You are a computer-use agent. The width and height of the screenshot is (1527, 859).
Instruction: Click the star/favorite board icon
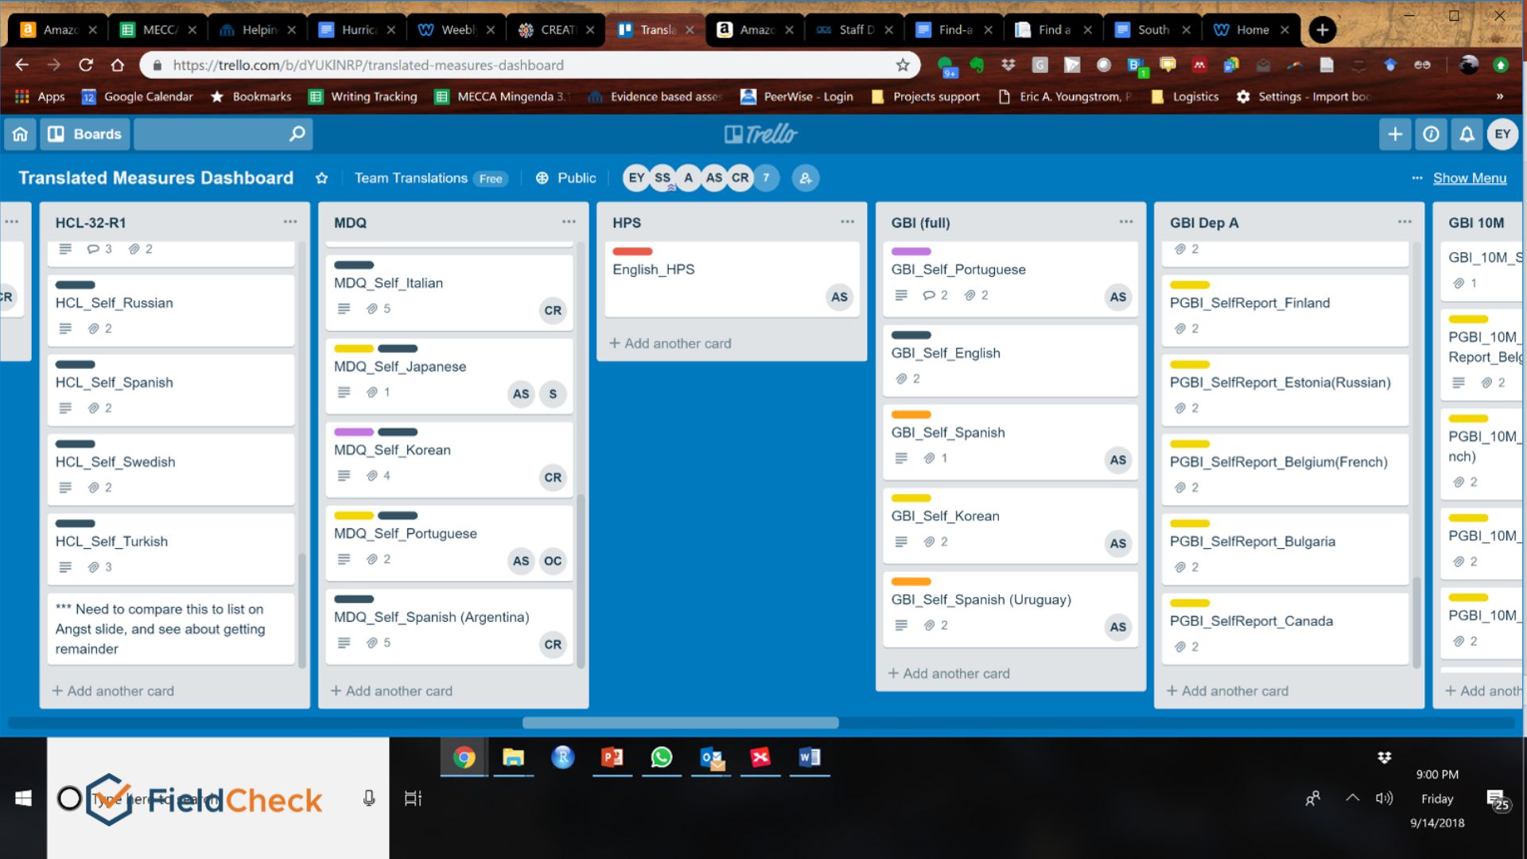click(x=322, y=178)
